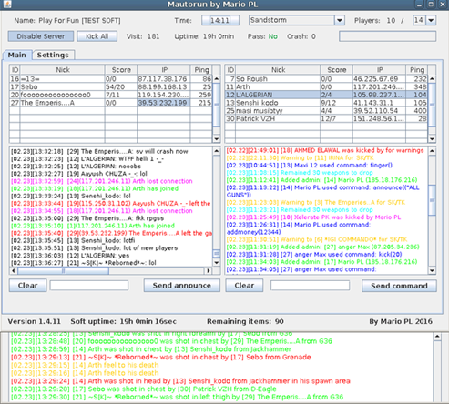
Task: Focus the command input field
Action: (x=310, y=286)
